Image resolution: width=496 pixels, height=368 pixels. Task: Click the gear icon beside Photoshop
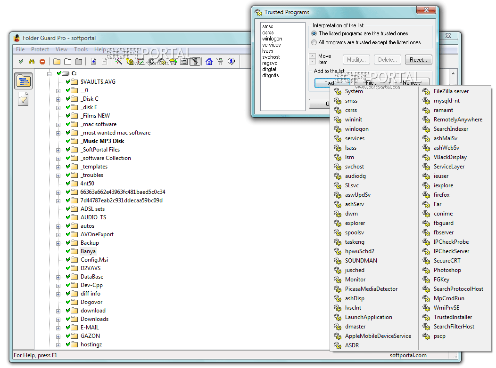coord(426,270)
